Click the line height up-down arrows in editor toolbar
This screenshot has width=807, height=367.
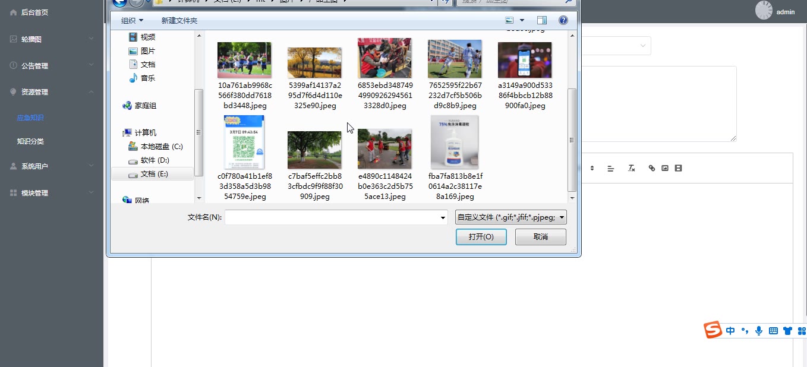coord(592,168)
